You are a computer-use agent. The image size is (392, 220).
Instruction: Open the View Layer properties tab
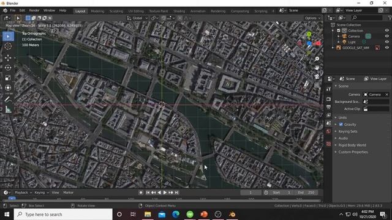pyautogui.click(x=328, y=115)
